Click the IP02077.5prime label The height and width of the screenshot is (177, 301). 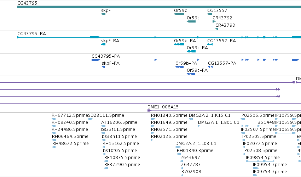point(260,144)
